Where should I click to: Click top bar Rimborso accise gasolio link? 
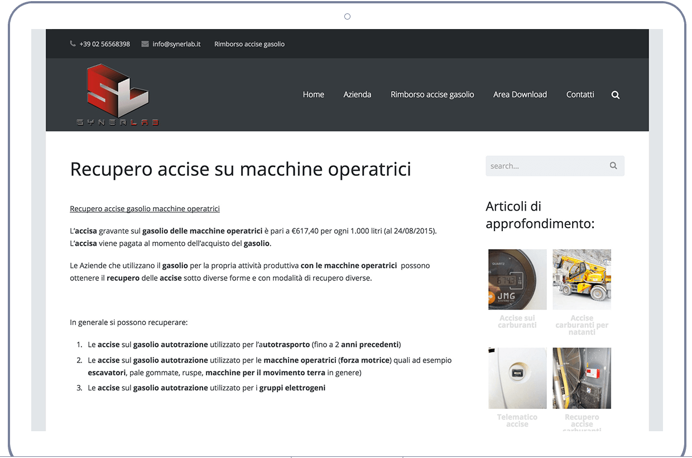(249, 44)
